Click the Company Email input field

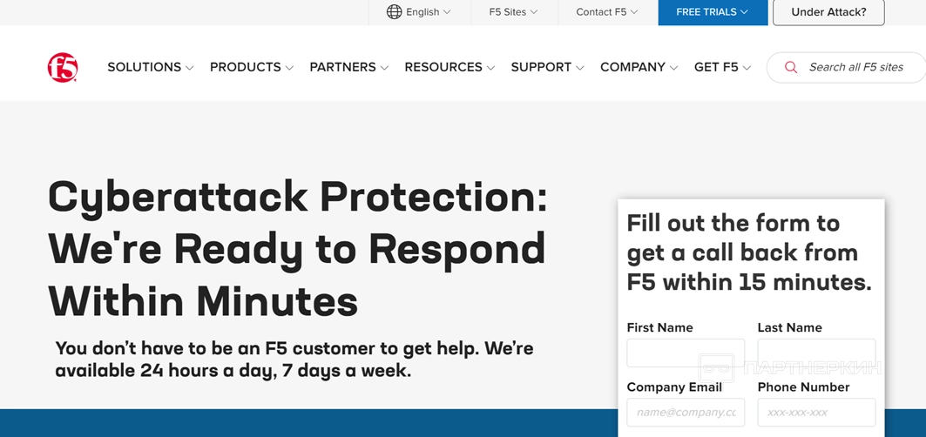click(686, 412)
